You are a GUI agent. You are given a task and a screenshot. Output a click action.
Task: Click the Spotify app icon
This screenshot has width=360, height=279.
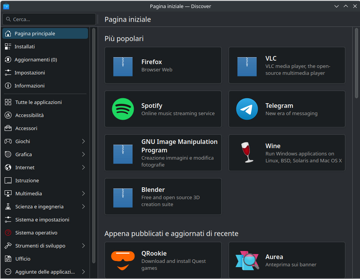click(x=123, y=109)
